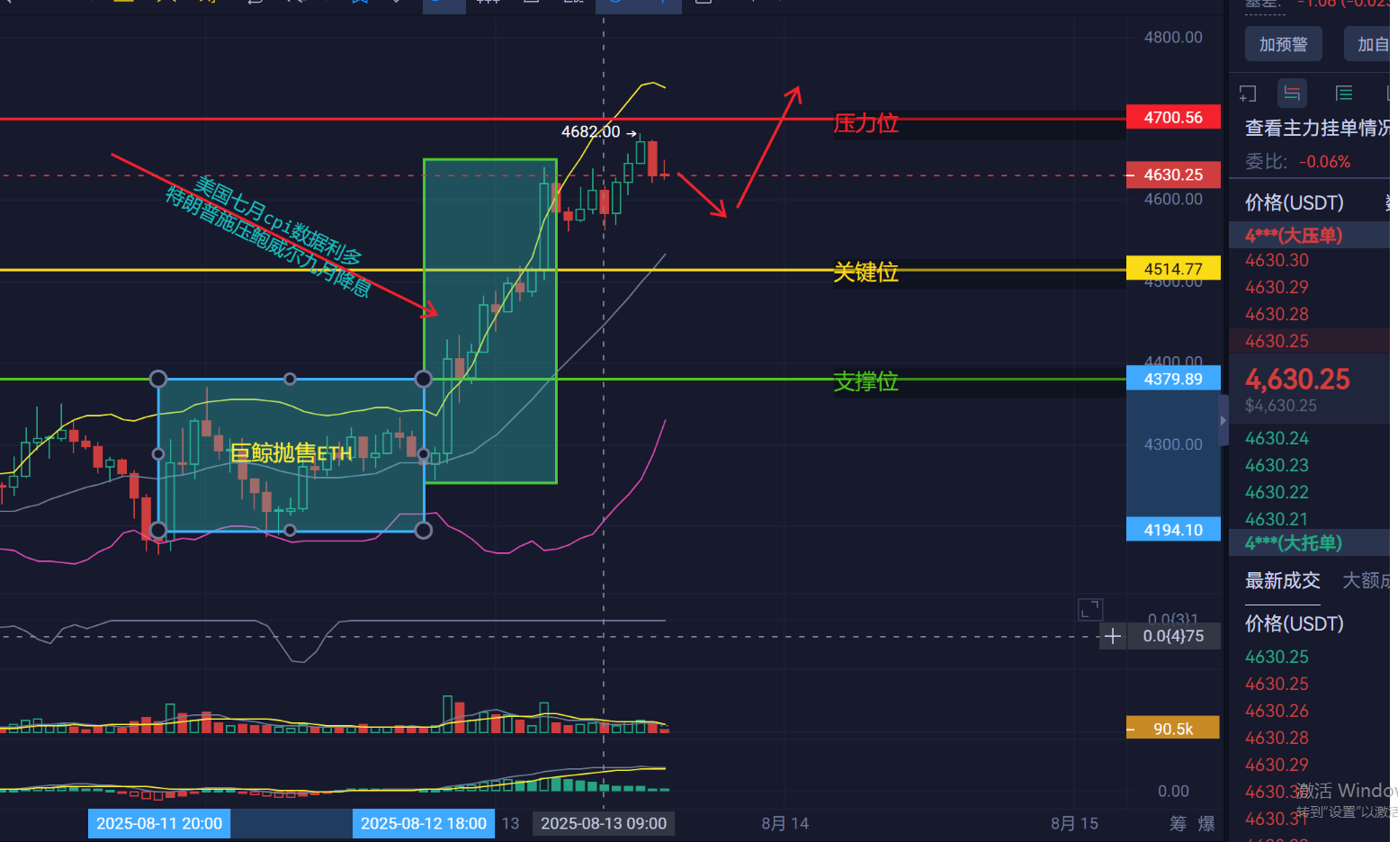
Task: Switch to the 大额成 large trades tab
Action: click(1366, 580)
